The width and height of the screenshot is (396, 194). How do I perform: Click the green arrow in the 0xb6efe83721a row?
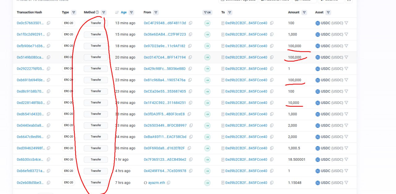207,171
